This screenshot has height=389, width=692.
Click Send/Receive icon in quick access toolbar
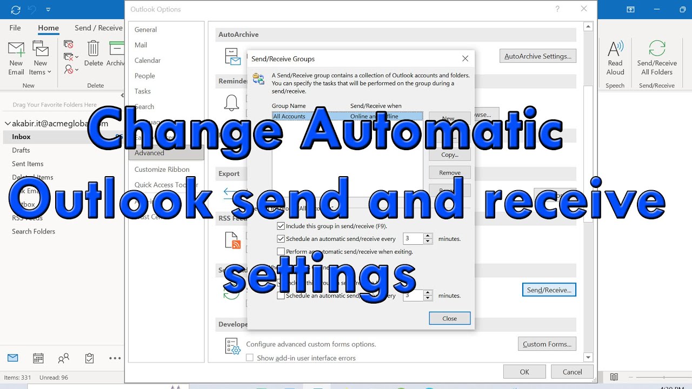click(16, 10)
